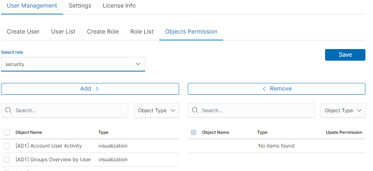Click the Save button

tap(345, 55)
